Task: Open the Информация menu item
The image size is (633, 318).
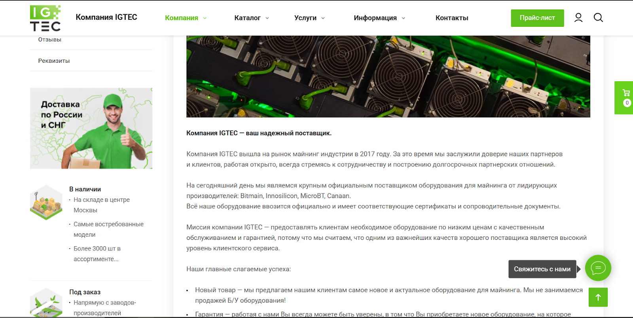Action: 375,18
